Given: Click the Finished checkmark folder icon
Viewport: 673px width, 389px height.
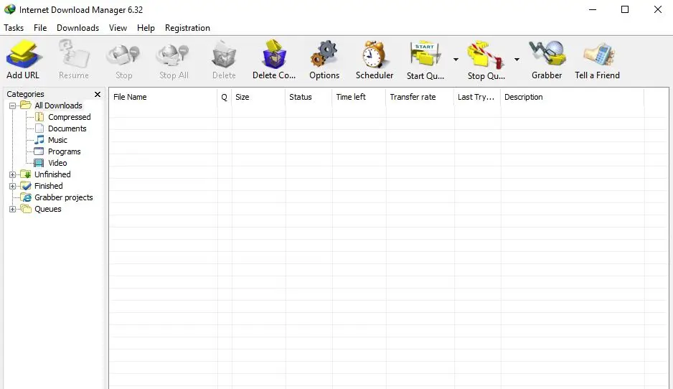Looking at the screenshot, I should [26, 186].
